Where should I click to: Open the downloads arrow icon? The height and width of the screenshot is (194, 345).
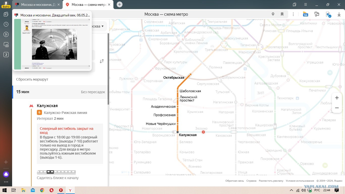tap(339, 14)
